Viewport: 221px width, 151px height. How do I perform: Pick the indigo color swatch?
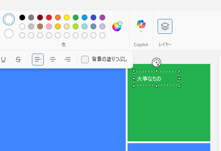click(x=93, y=17)
